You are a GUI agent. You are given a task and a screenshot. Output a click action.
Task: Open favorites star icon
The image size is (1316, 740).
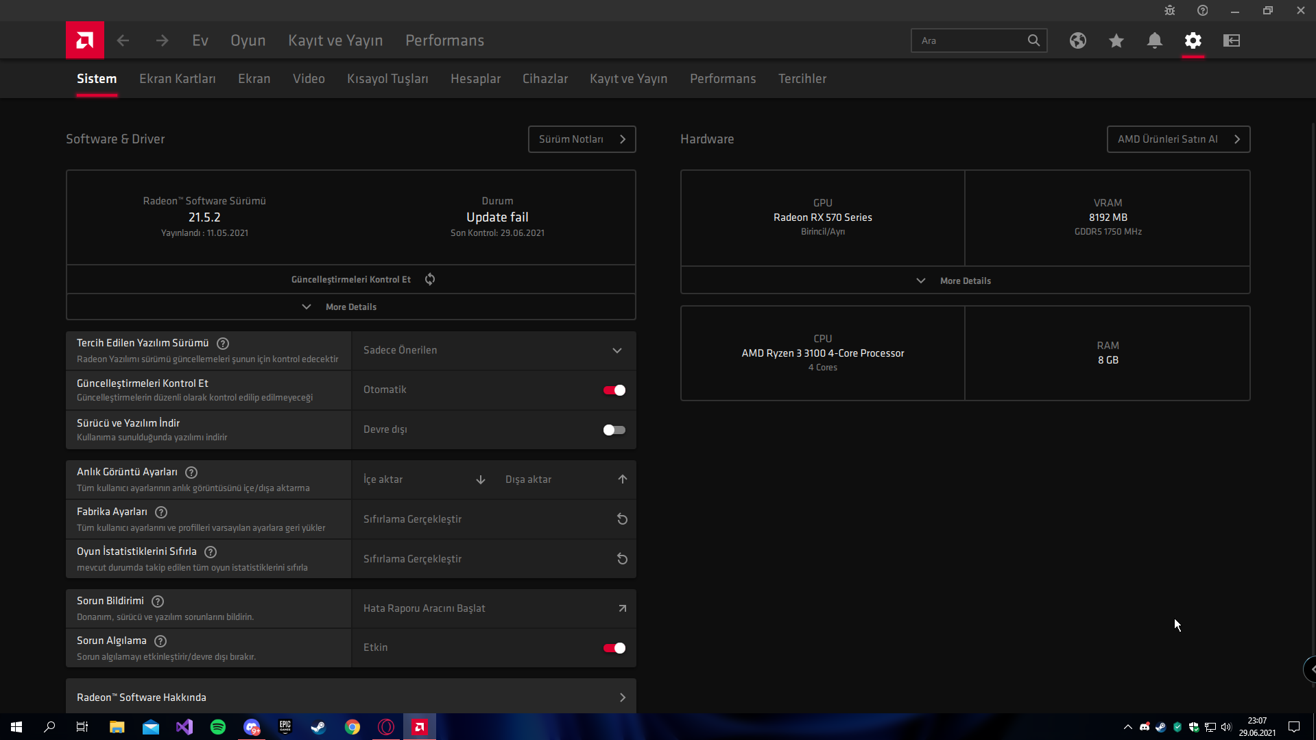click(x=1116, y=40)
